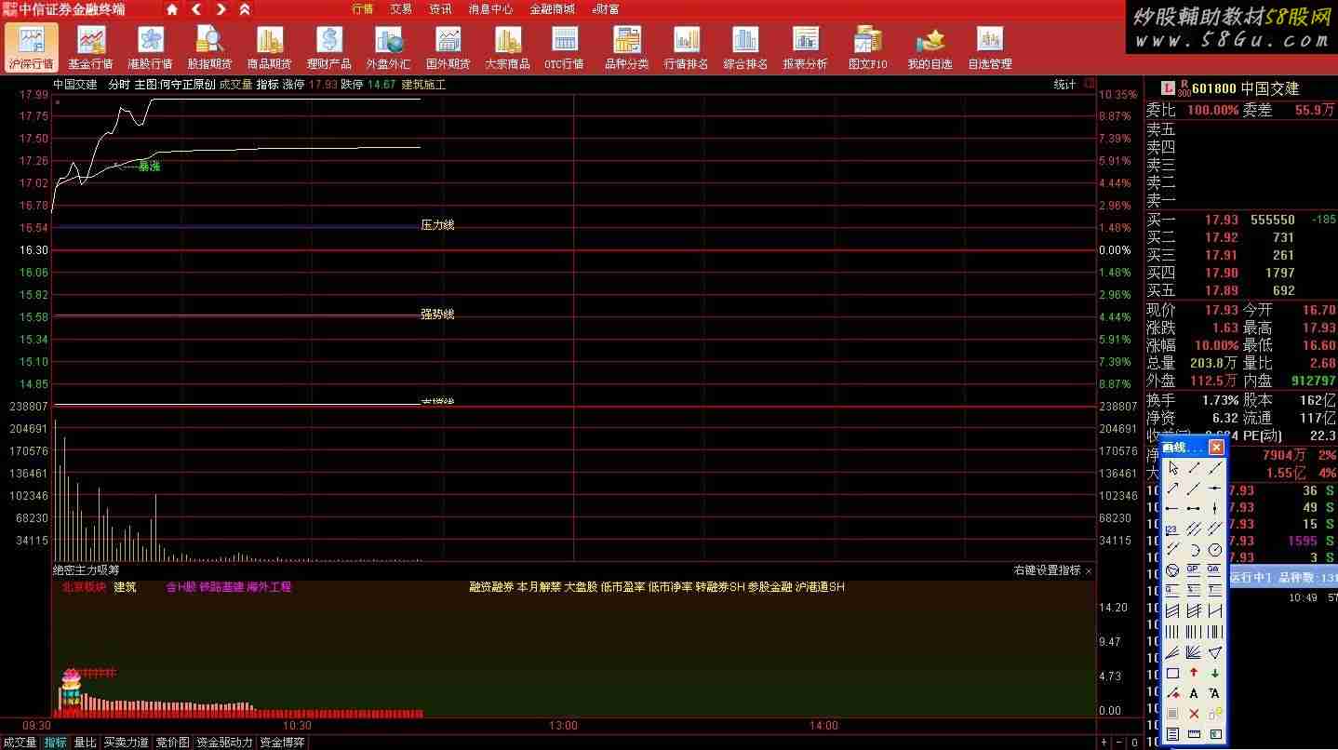Click the 10:30 time axis label
Image resolution: width=1338 pixels, height=750 pixels.
coord(297,726)
